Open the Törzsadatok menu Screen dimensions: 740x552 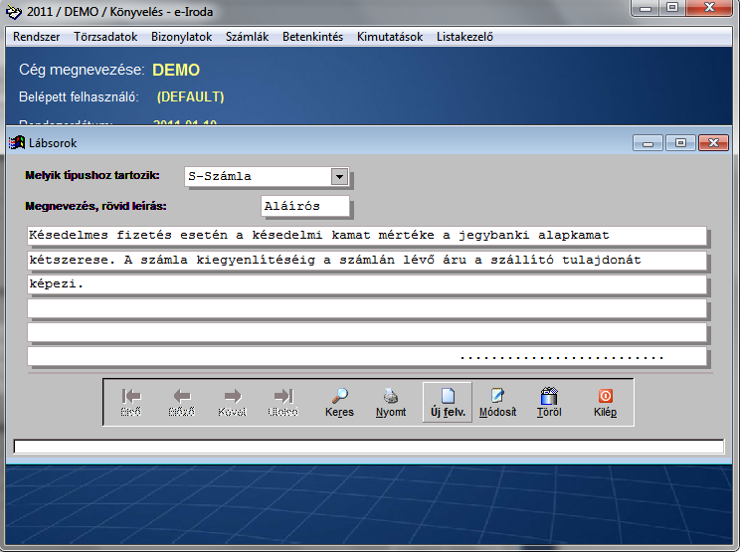pos(106,37)
